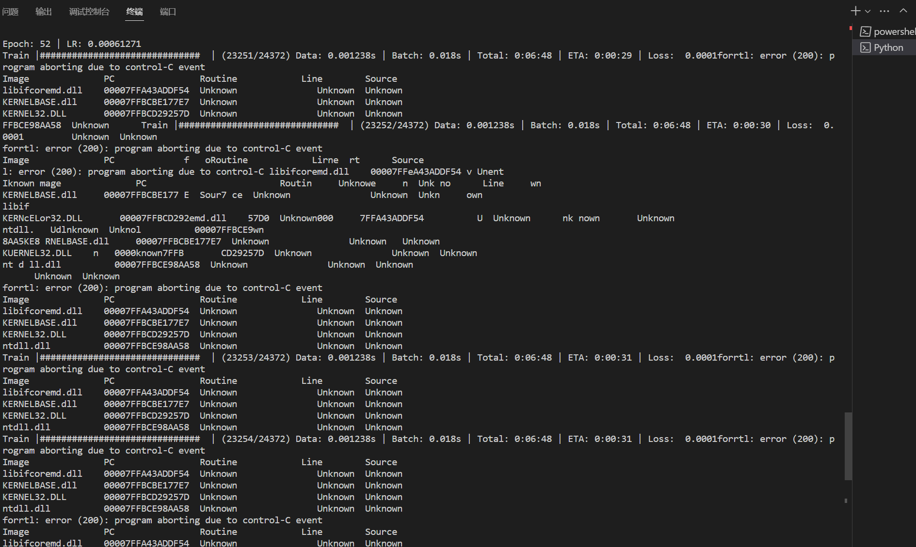Create a new terminal with plus icon
The height and width of the screenshot is (547, 916).
coord(855,11)
